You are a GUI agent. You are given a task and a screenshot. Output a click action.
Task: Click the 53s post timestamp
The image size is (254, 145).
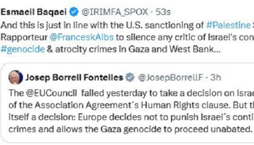click(163, 12)
